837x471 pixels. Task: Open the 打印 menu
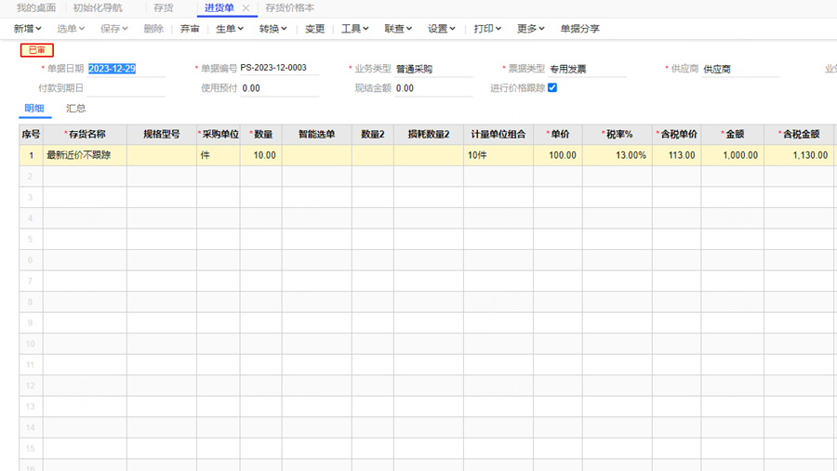pyautogui.click(x=487, y=29)
